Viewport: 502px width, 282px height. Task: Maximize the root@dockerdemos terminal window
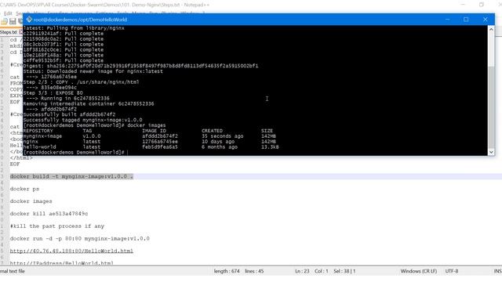[x=466, y=20]
